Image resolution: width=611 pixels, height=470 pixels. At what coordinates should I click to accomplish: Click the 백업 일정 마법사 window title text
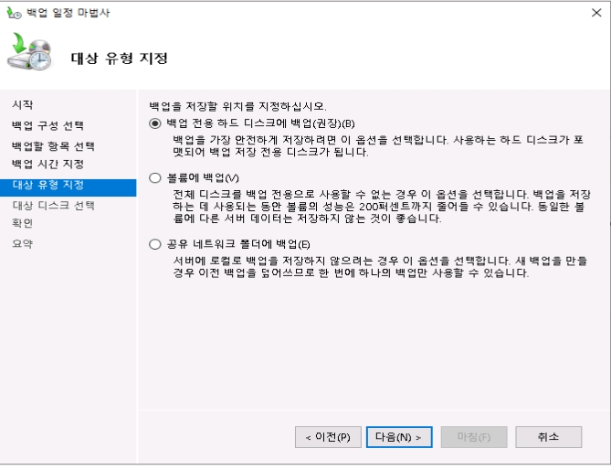pos(68,13)
